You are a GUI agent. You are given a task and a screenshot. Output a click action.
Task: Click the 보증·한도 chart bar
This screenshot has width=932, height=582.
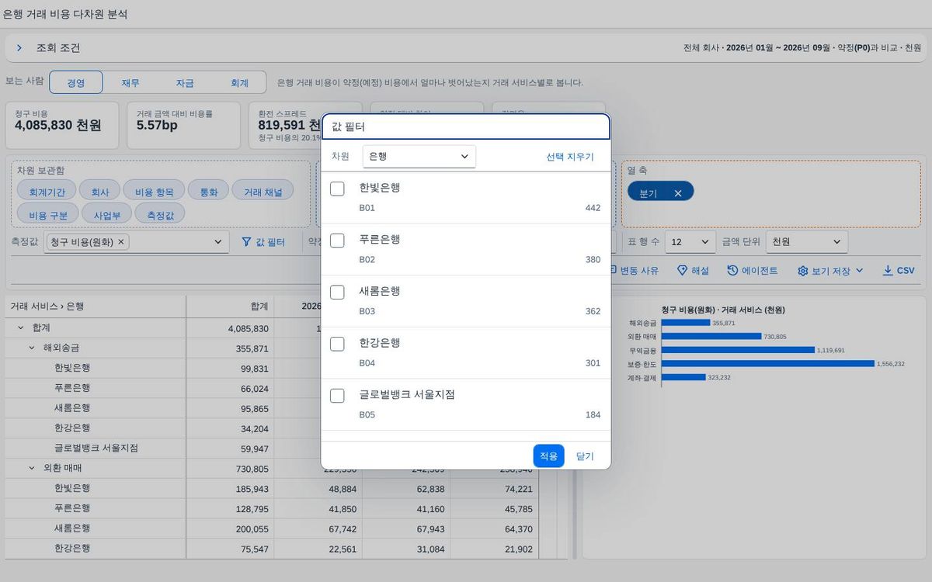tap(767, 363)
